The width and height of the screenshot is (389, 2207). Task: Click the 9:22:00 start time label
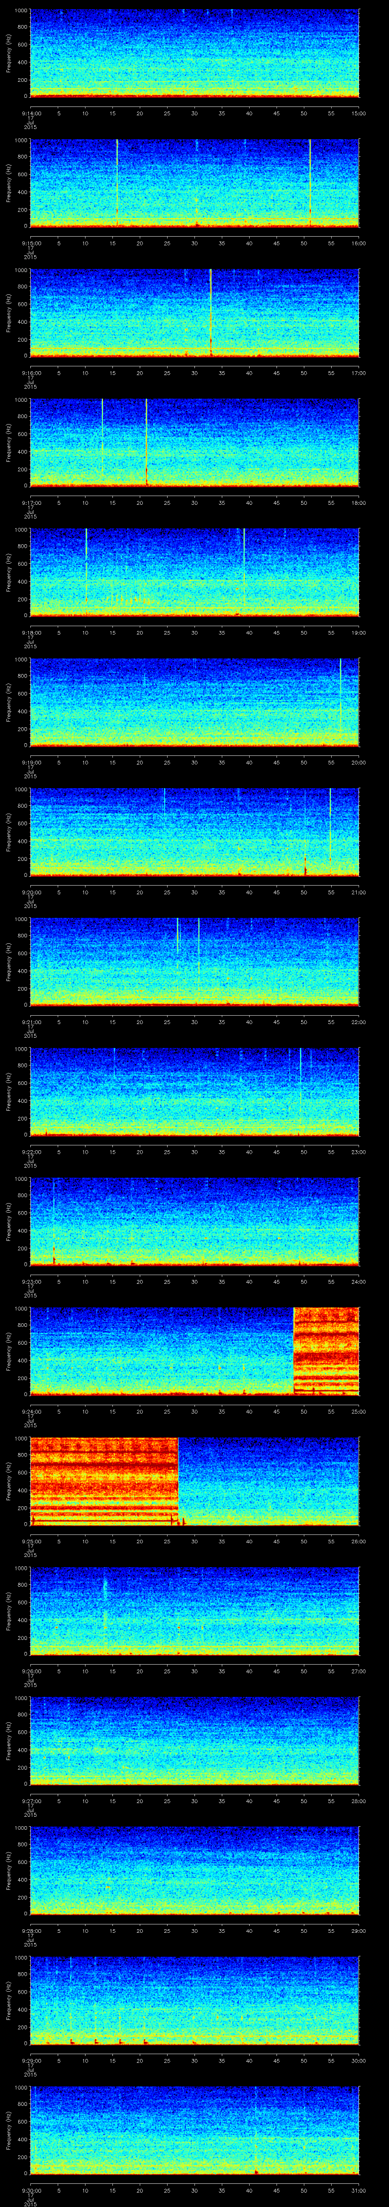click(x=31, y=1152)
